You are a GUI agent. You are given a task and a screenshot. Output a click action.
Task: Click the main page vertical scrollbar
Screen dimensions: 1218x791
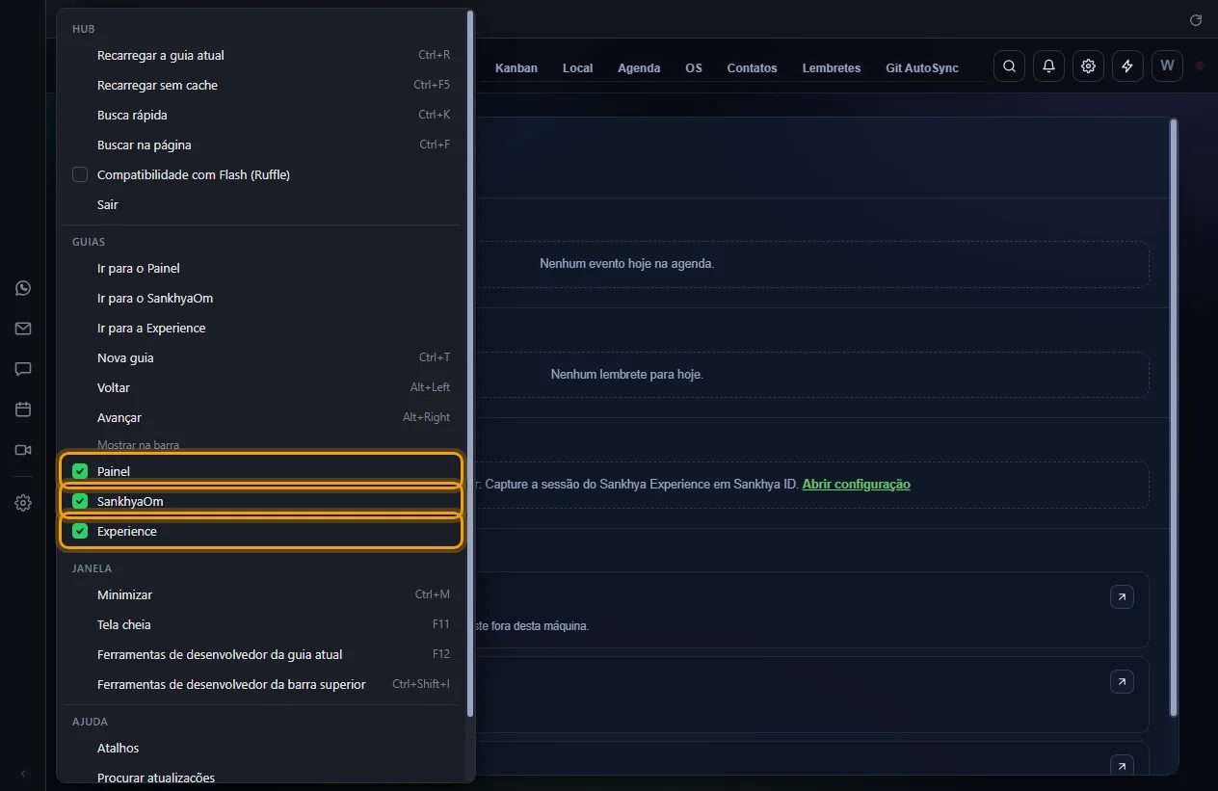(x=1174, y=417)
